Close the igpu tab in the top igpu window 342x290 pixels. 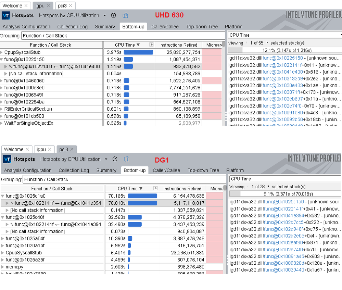pyautogui.click(x=48, y=5)
